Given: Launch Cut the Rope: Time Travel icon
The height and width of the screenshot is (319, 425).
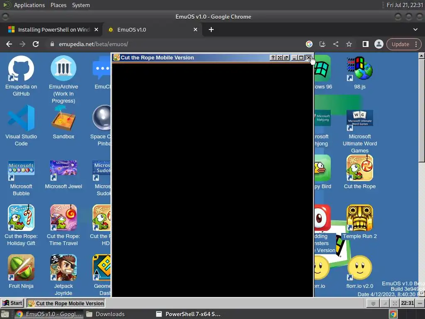Looking at the screenshot, I should click(64, 225).
